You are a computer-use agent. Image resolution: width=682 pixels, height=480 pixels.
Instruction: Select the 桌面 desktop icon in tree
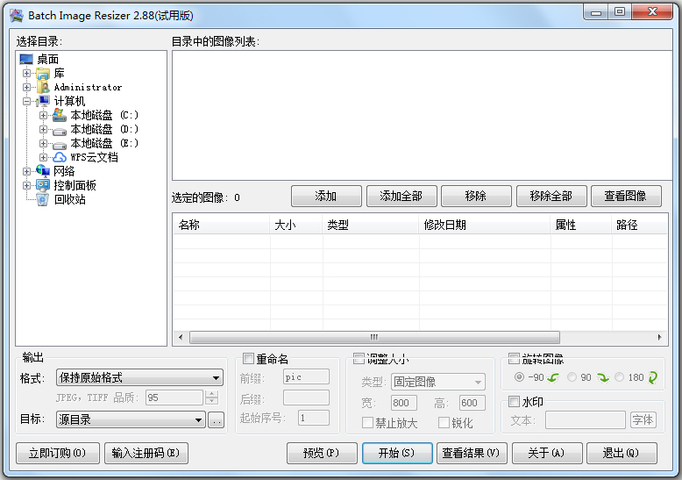coord(26,59)
